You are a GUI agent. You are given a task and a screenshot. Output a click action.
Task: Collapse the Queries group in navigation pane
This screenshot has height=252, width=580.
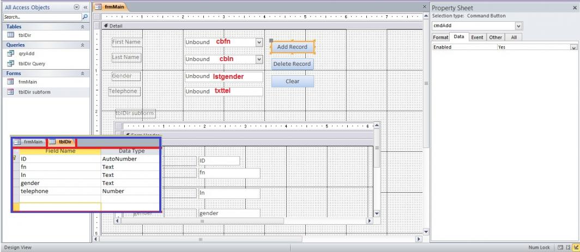(82, 45)
